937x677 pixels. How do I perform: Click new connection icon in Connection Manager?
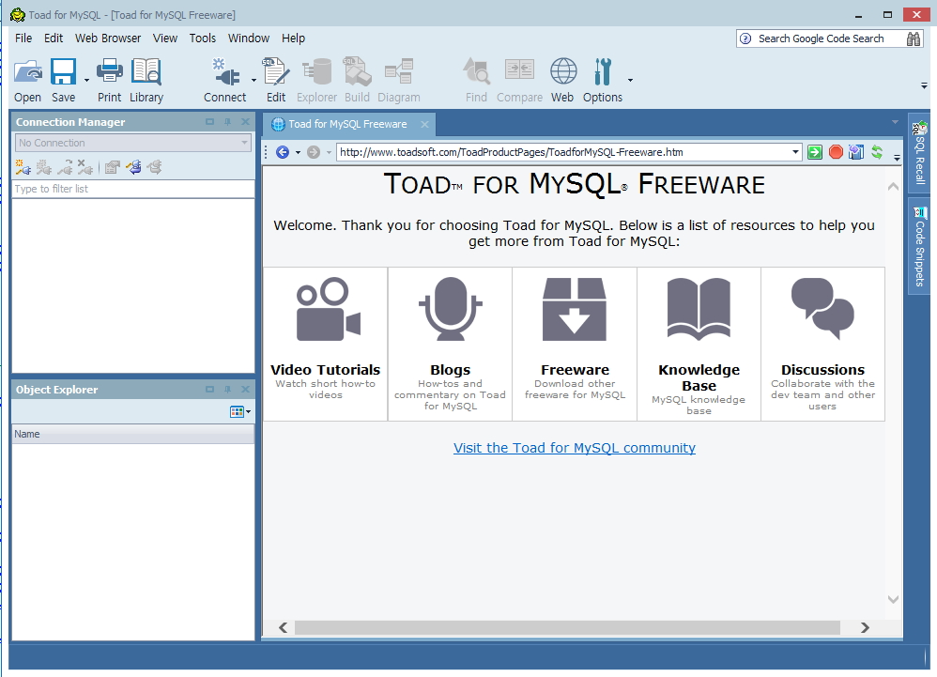(23, 167)
